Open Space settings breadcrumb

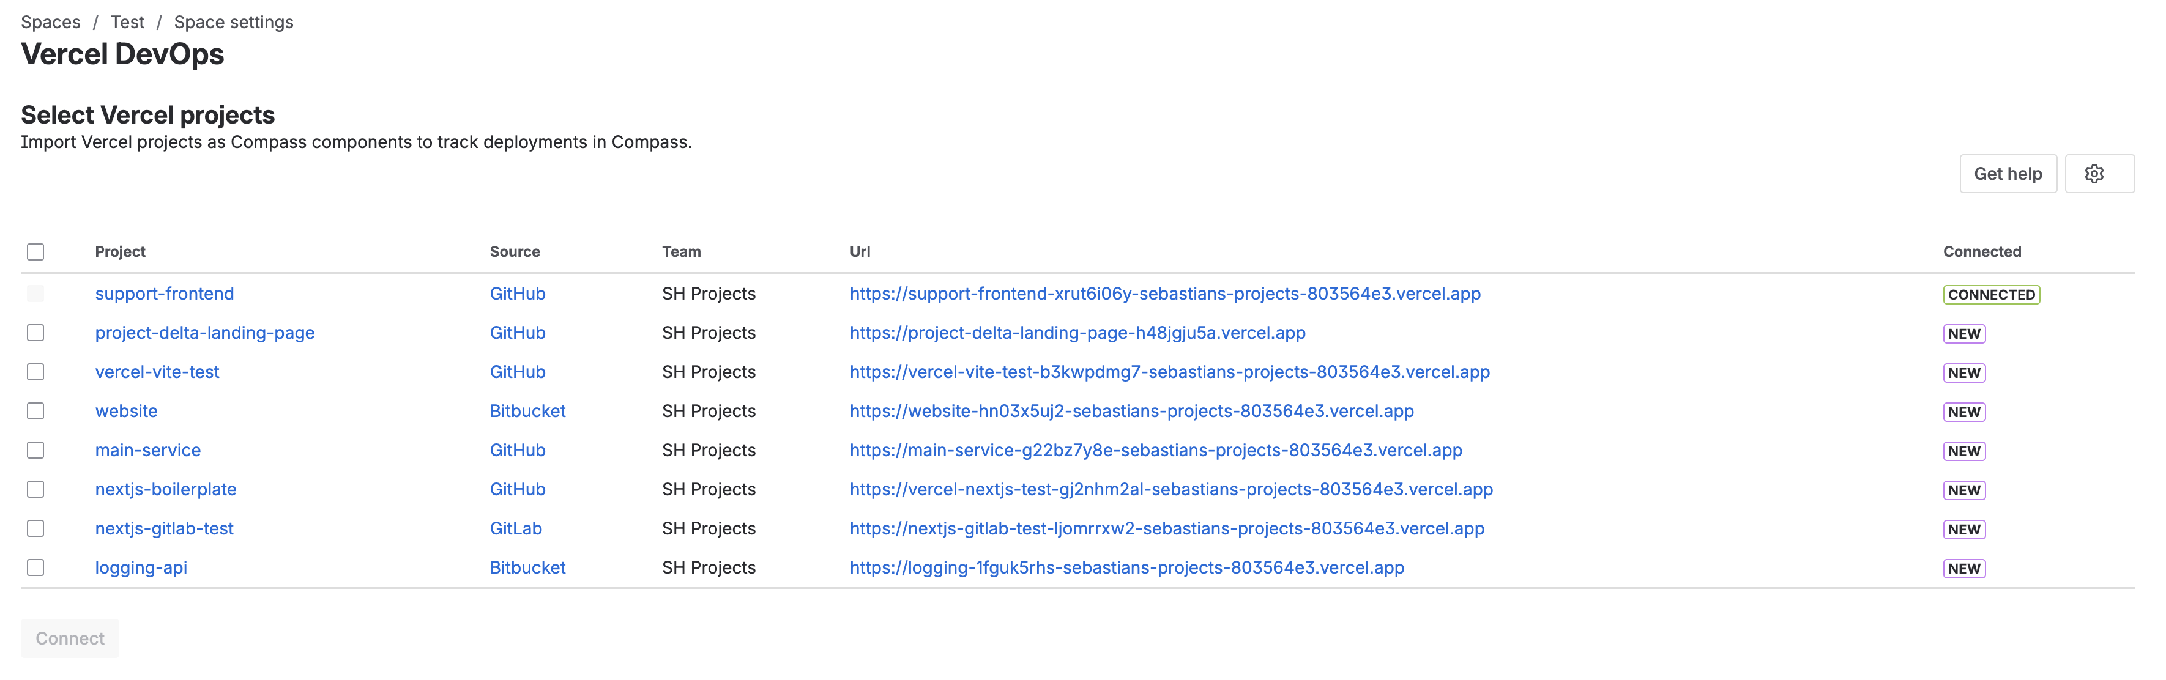click(x=233, y=23)
